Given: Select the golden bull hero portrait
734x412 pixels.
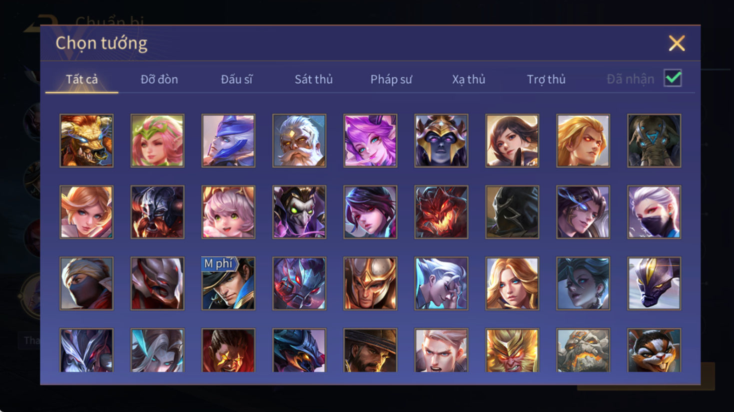Looking at the screenshot, I should point(86,141).
